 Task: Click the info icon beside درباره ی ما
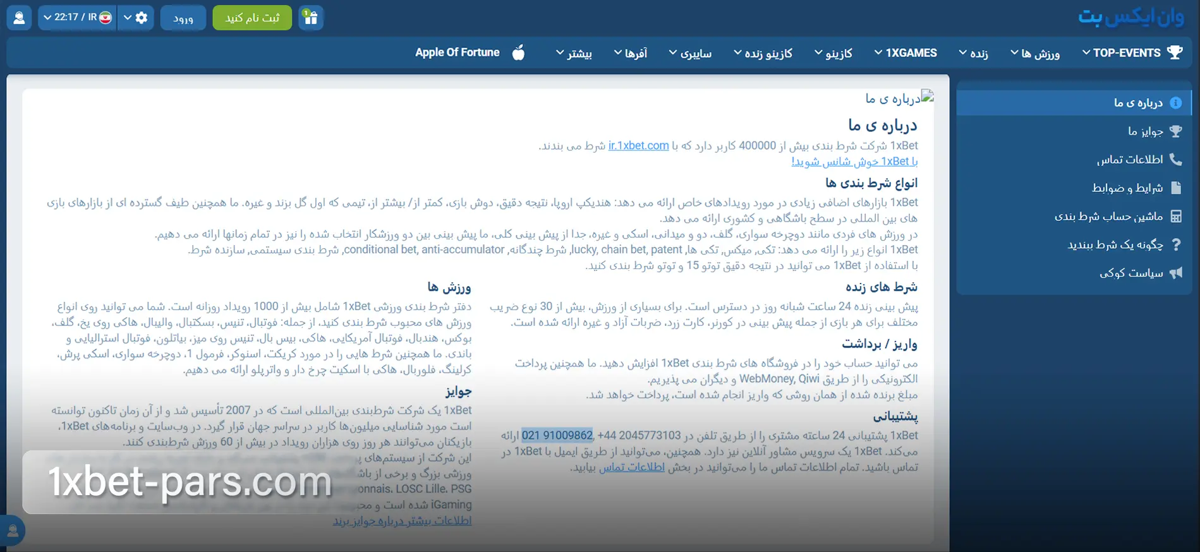click(x=1175, y=103)
